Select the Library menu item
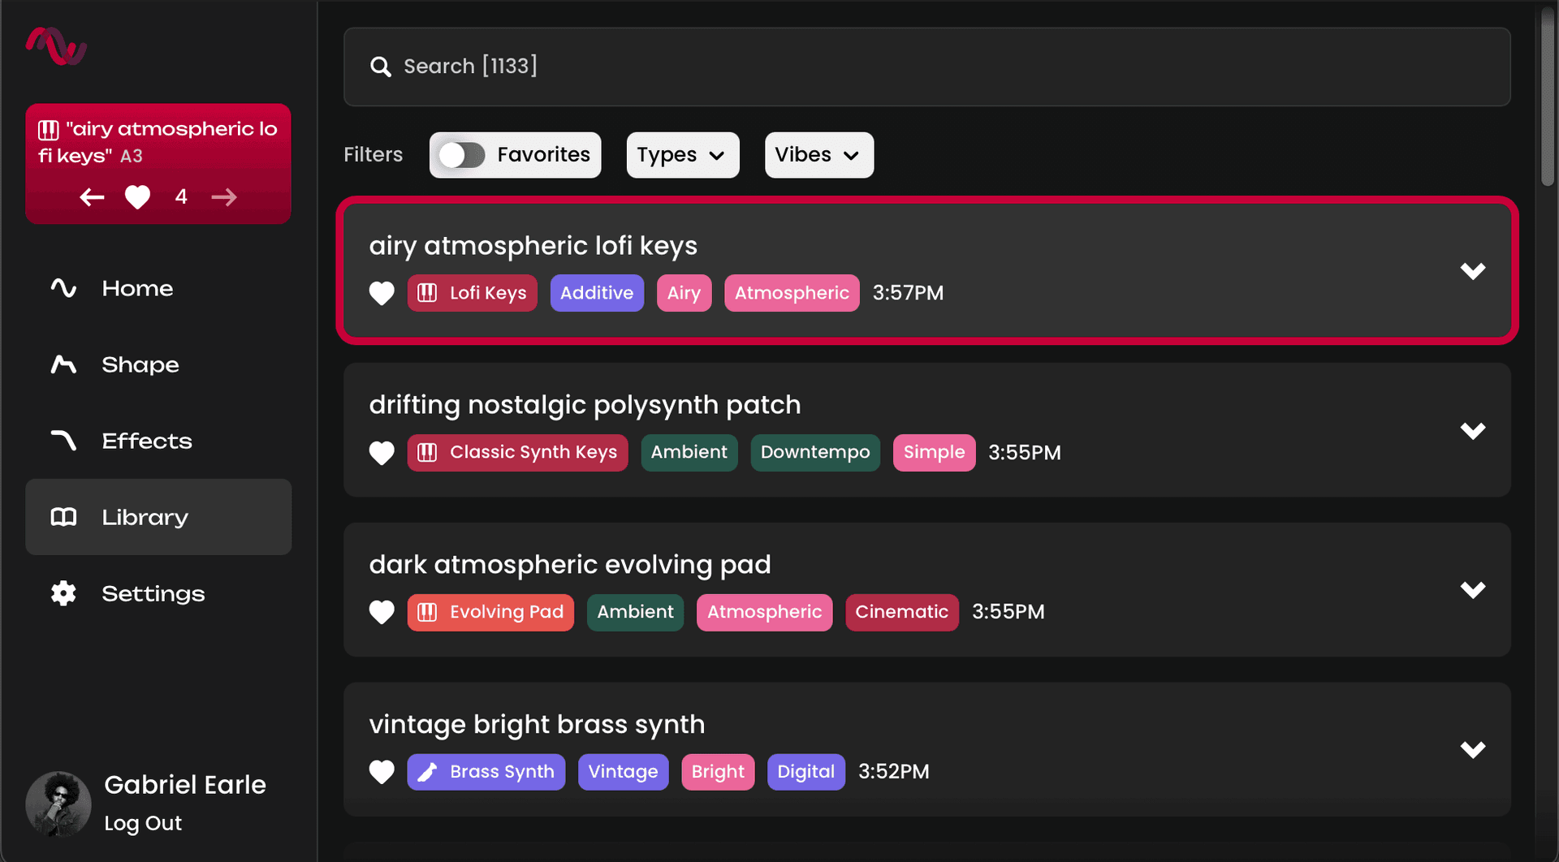Image resolution: width=1559 pixels, height=862 pixels. click(144, 516)
